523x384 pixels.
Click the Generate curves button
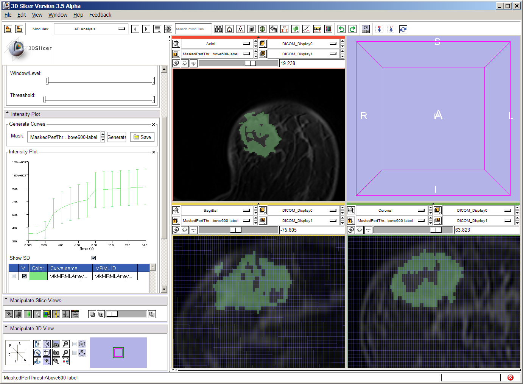[x=117, y=137]
